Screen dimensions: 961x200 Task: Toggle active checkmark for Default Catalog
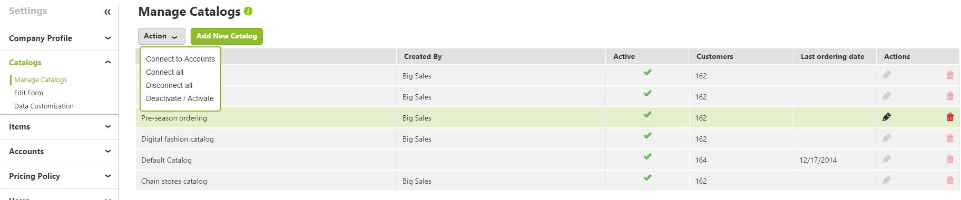click(x=648, y=157)
